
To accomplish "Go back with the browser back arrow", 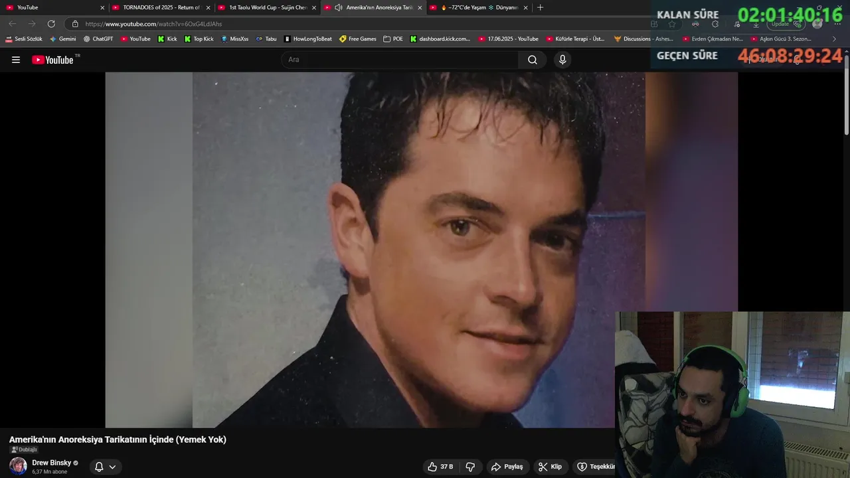I will 13,24.
